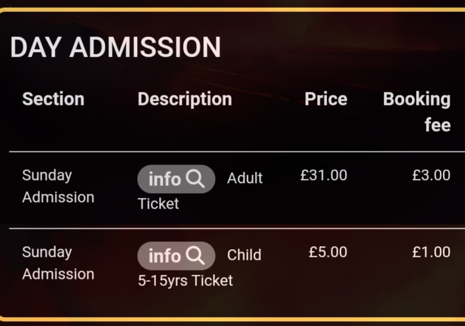
Task: Click the Booking fee column header
Action: coord(417,111)
